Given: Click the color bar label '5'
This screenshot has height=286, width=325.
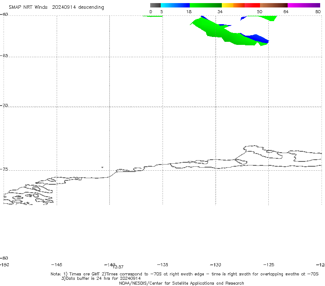Looking at the screenshot, I should point(162,11).
